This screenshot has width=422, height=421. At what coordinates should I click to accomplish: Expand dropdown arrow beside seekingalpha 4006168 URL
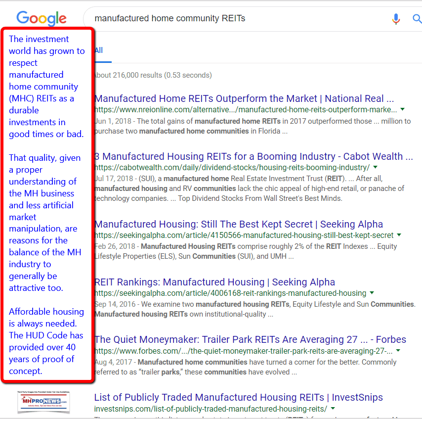point(372,293)
